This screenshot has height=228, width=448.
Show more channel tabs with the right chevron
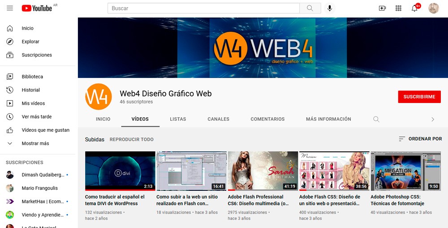[x=433, y=120]
